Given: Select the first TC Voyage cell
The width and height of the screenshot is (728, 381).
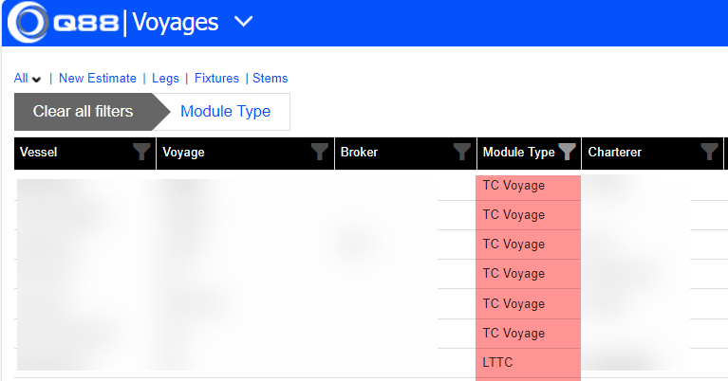Looking at the screenshot, I should [x=513, y=186].
